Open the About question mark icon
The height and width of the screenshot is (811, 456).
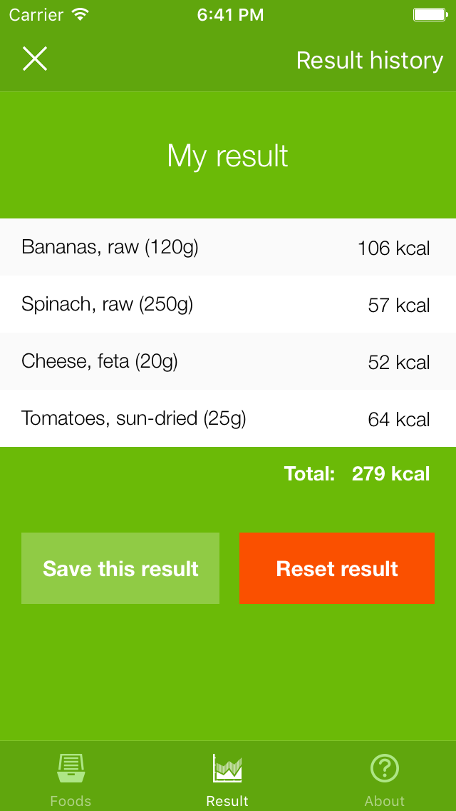384,767
